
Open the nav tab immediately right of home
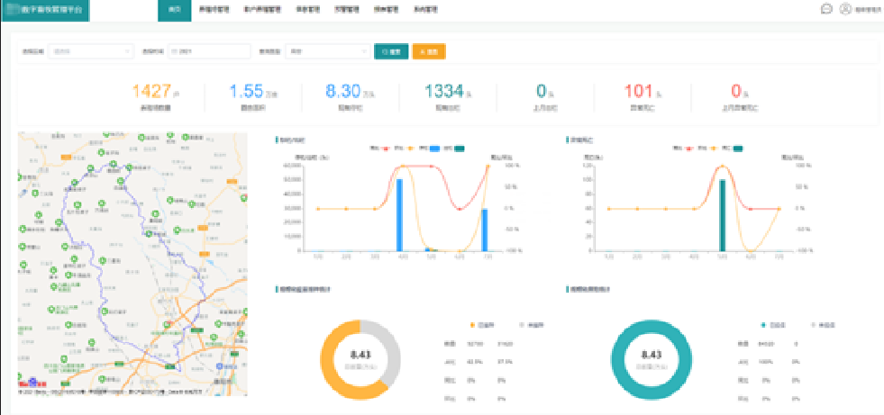point(214,10)
